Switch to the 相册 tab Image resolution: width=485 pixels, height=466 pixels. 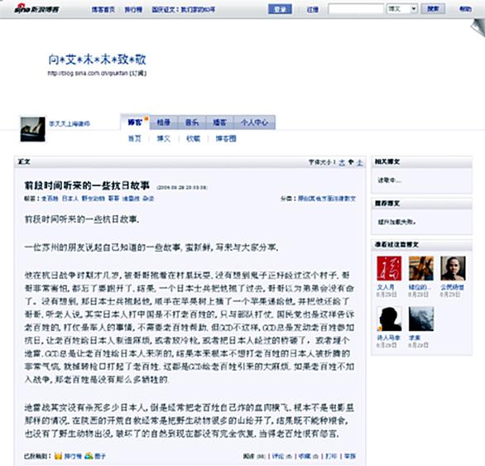pyautogui.click(x=164, y=123)
